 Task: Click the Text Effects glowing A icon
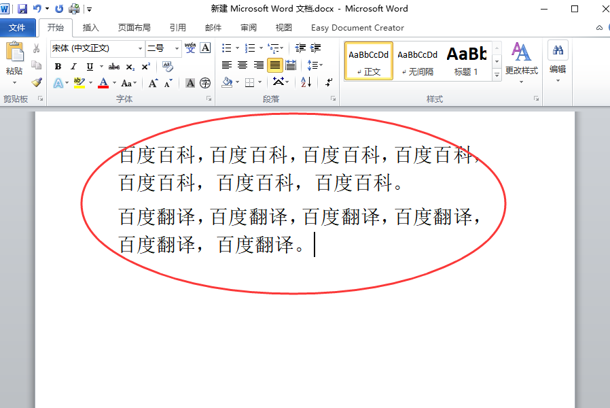coord(58,83)
